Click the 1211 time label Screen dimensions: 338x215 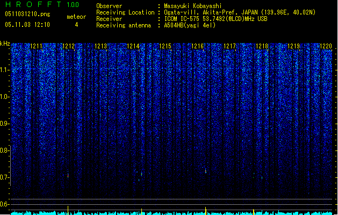tap(36, 46)
